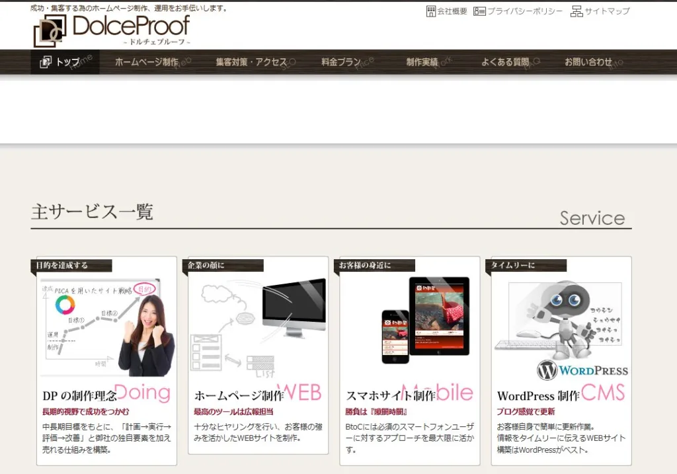
Task: Select 集客対策・アクセス menu item
Action: click(x=251, y=62)
